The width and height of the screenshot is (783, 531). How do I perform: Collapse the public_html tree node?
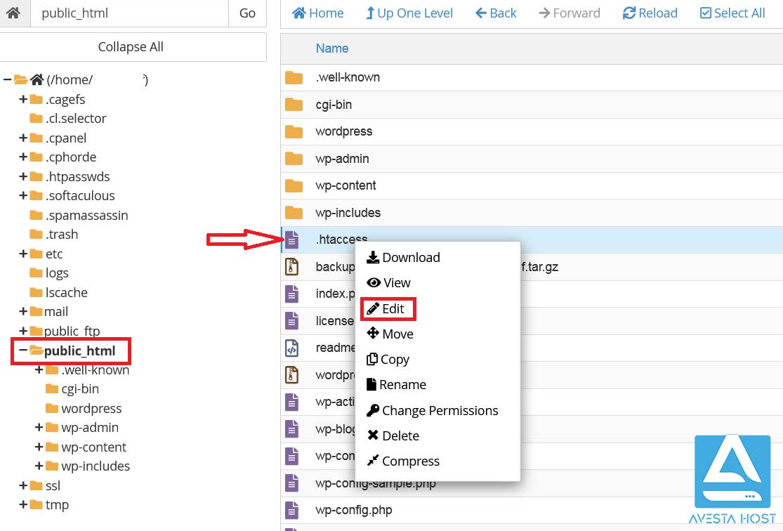tap(22, 350)
